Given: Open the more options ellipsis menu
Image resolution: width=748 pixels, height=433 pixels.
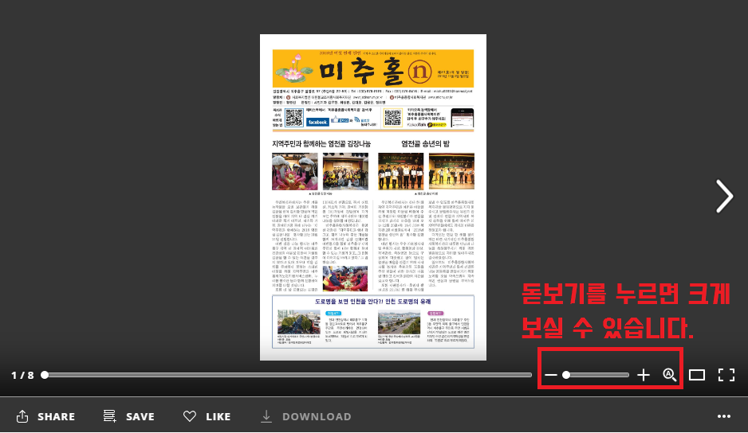Looking at the screenshot, I should tap(724, 416).
